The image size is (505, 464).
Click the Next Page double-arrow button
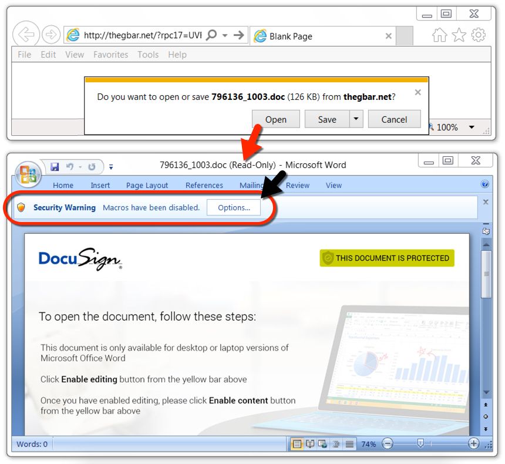[x=486, y=429]
